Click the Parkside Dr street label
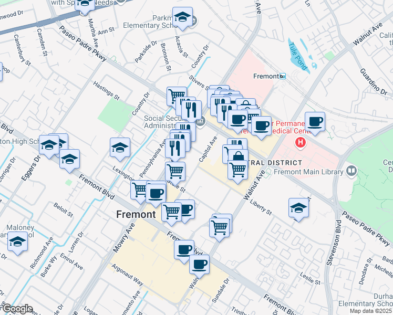Image resolution: width=393 pixels, height=315 pixels. pos(146,51)
